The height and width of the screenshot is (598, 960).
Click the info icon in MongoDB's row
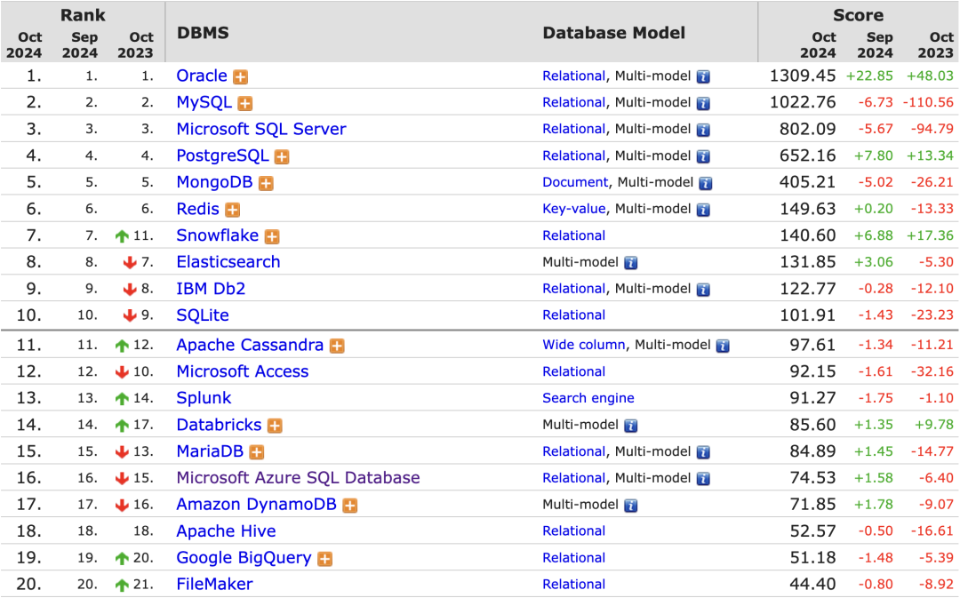click(x=706, y=183)
